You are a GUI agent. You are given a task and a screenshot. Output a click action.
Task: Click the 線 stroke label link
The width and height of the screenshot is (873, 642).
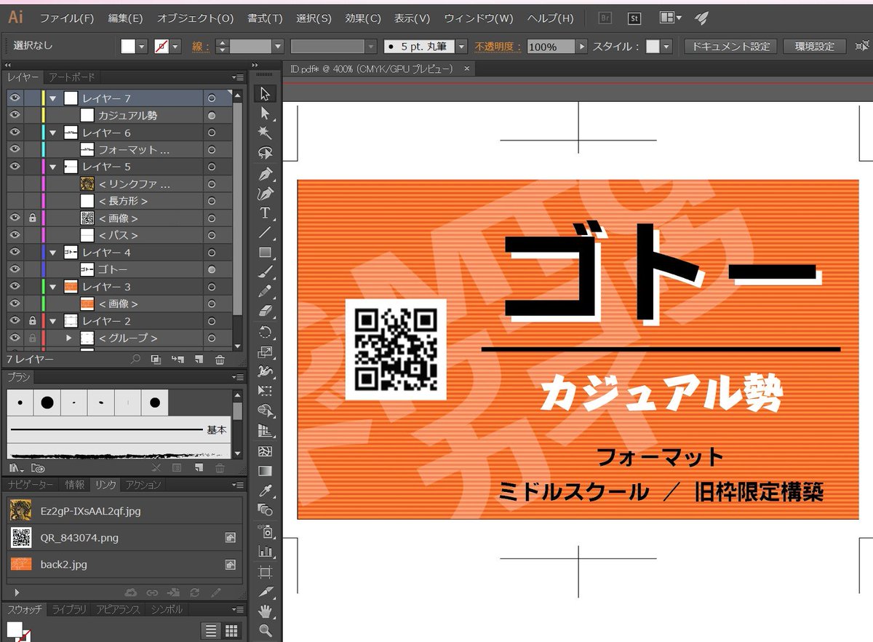(x=200, y=47)
